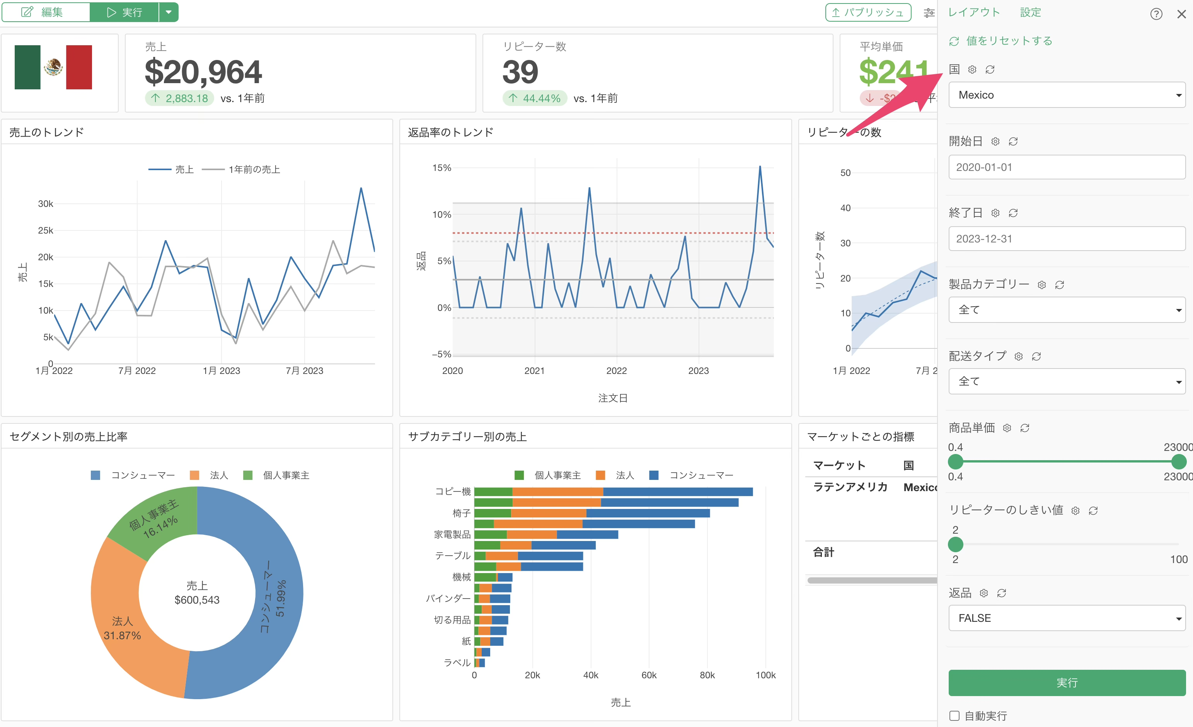Click the 値をリセットする link
Image resolution: width=1193 pixels, height=727 pixels.
click(x=1009, y=41)
